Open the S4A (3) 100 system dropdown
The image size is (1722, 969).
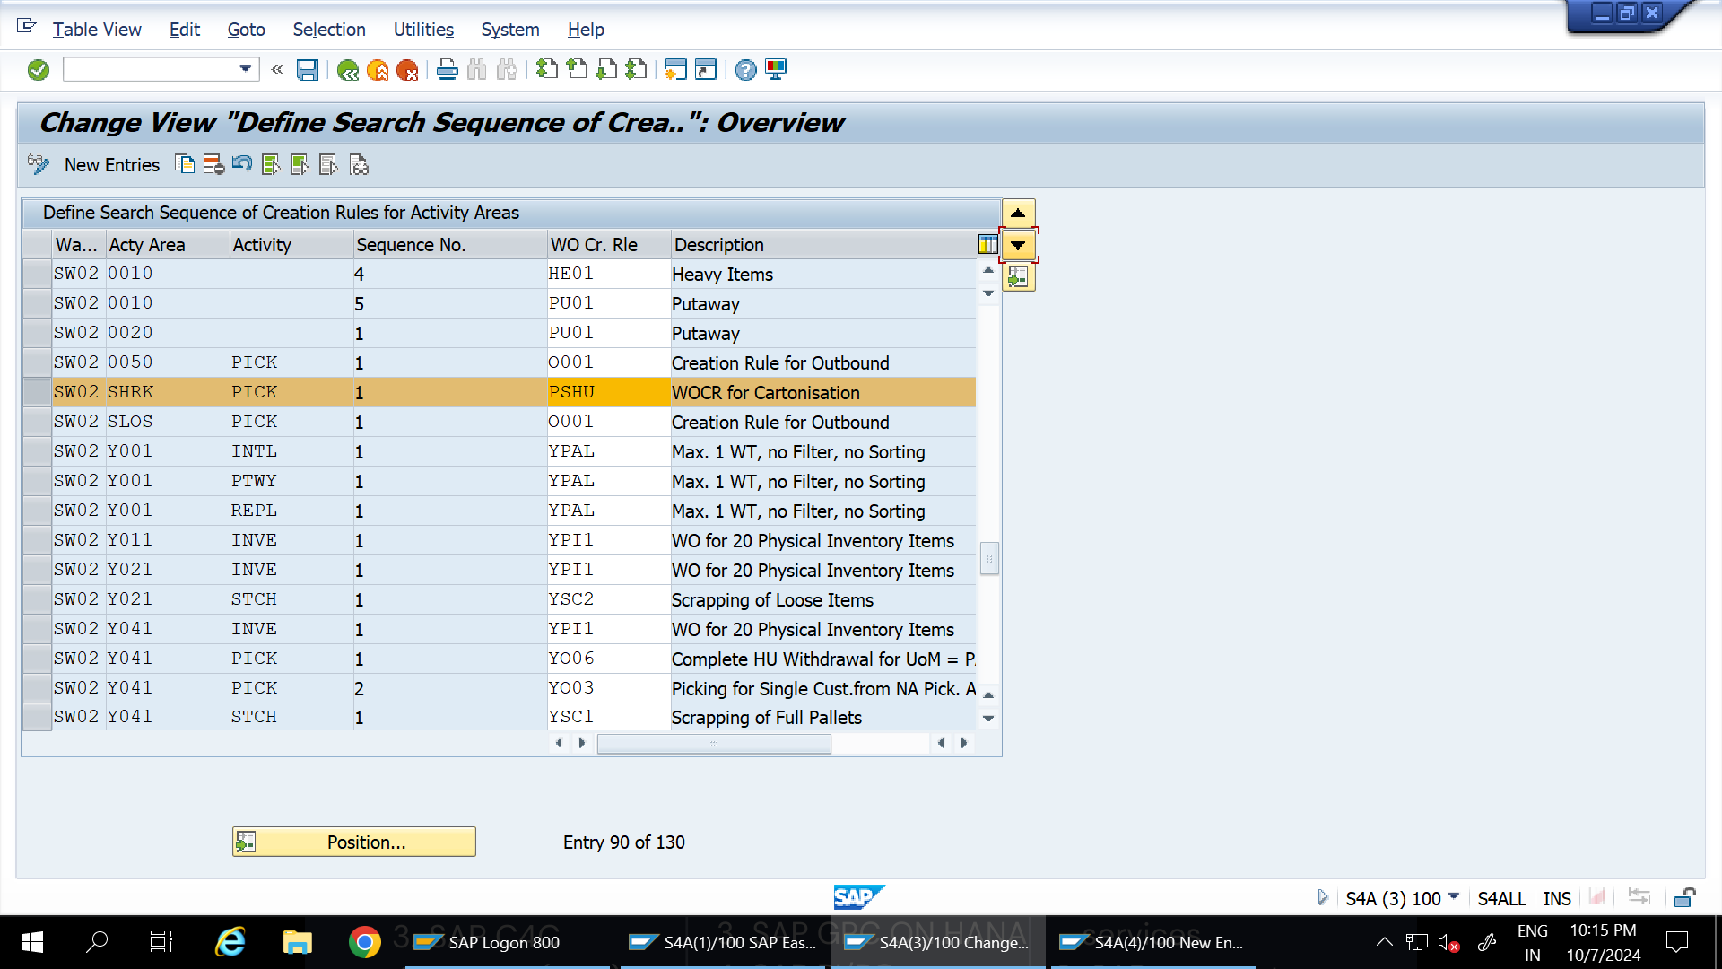1454,897
